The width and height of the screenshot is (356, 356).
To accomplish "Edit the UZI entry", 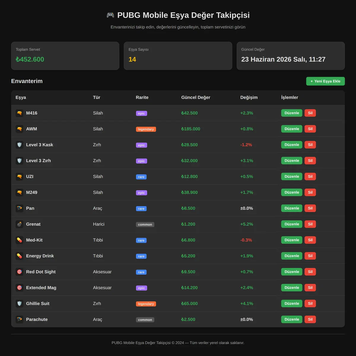I will (292, 177).
